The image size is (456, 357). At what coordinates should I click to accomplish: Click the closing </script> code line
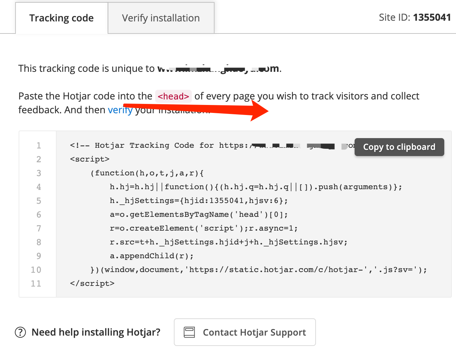coord(92,283)
